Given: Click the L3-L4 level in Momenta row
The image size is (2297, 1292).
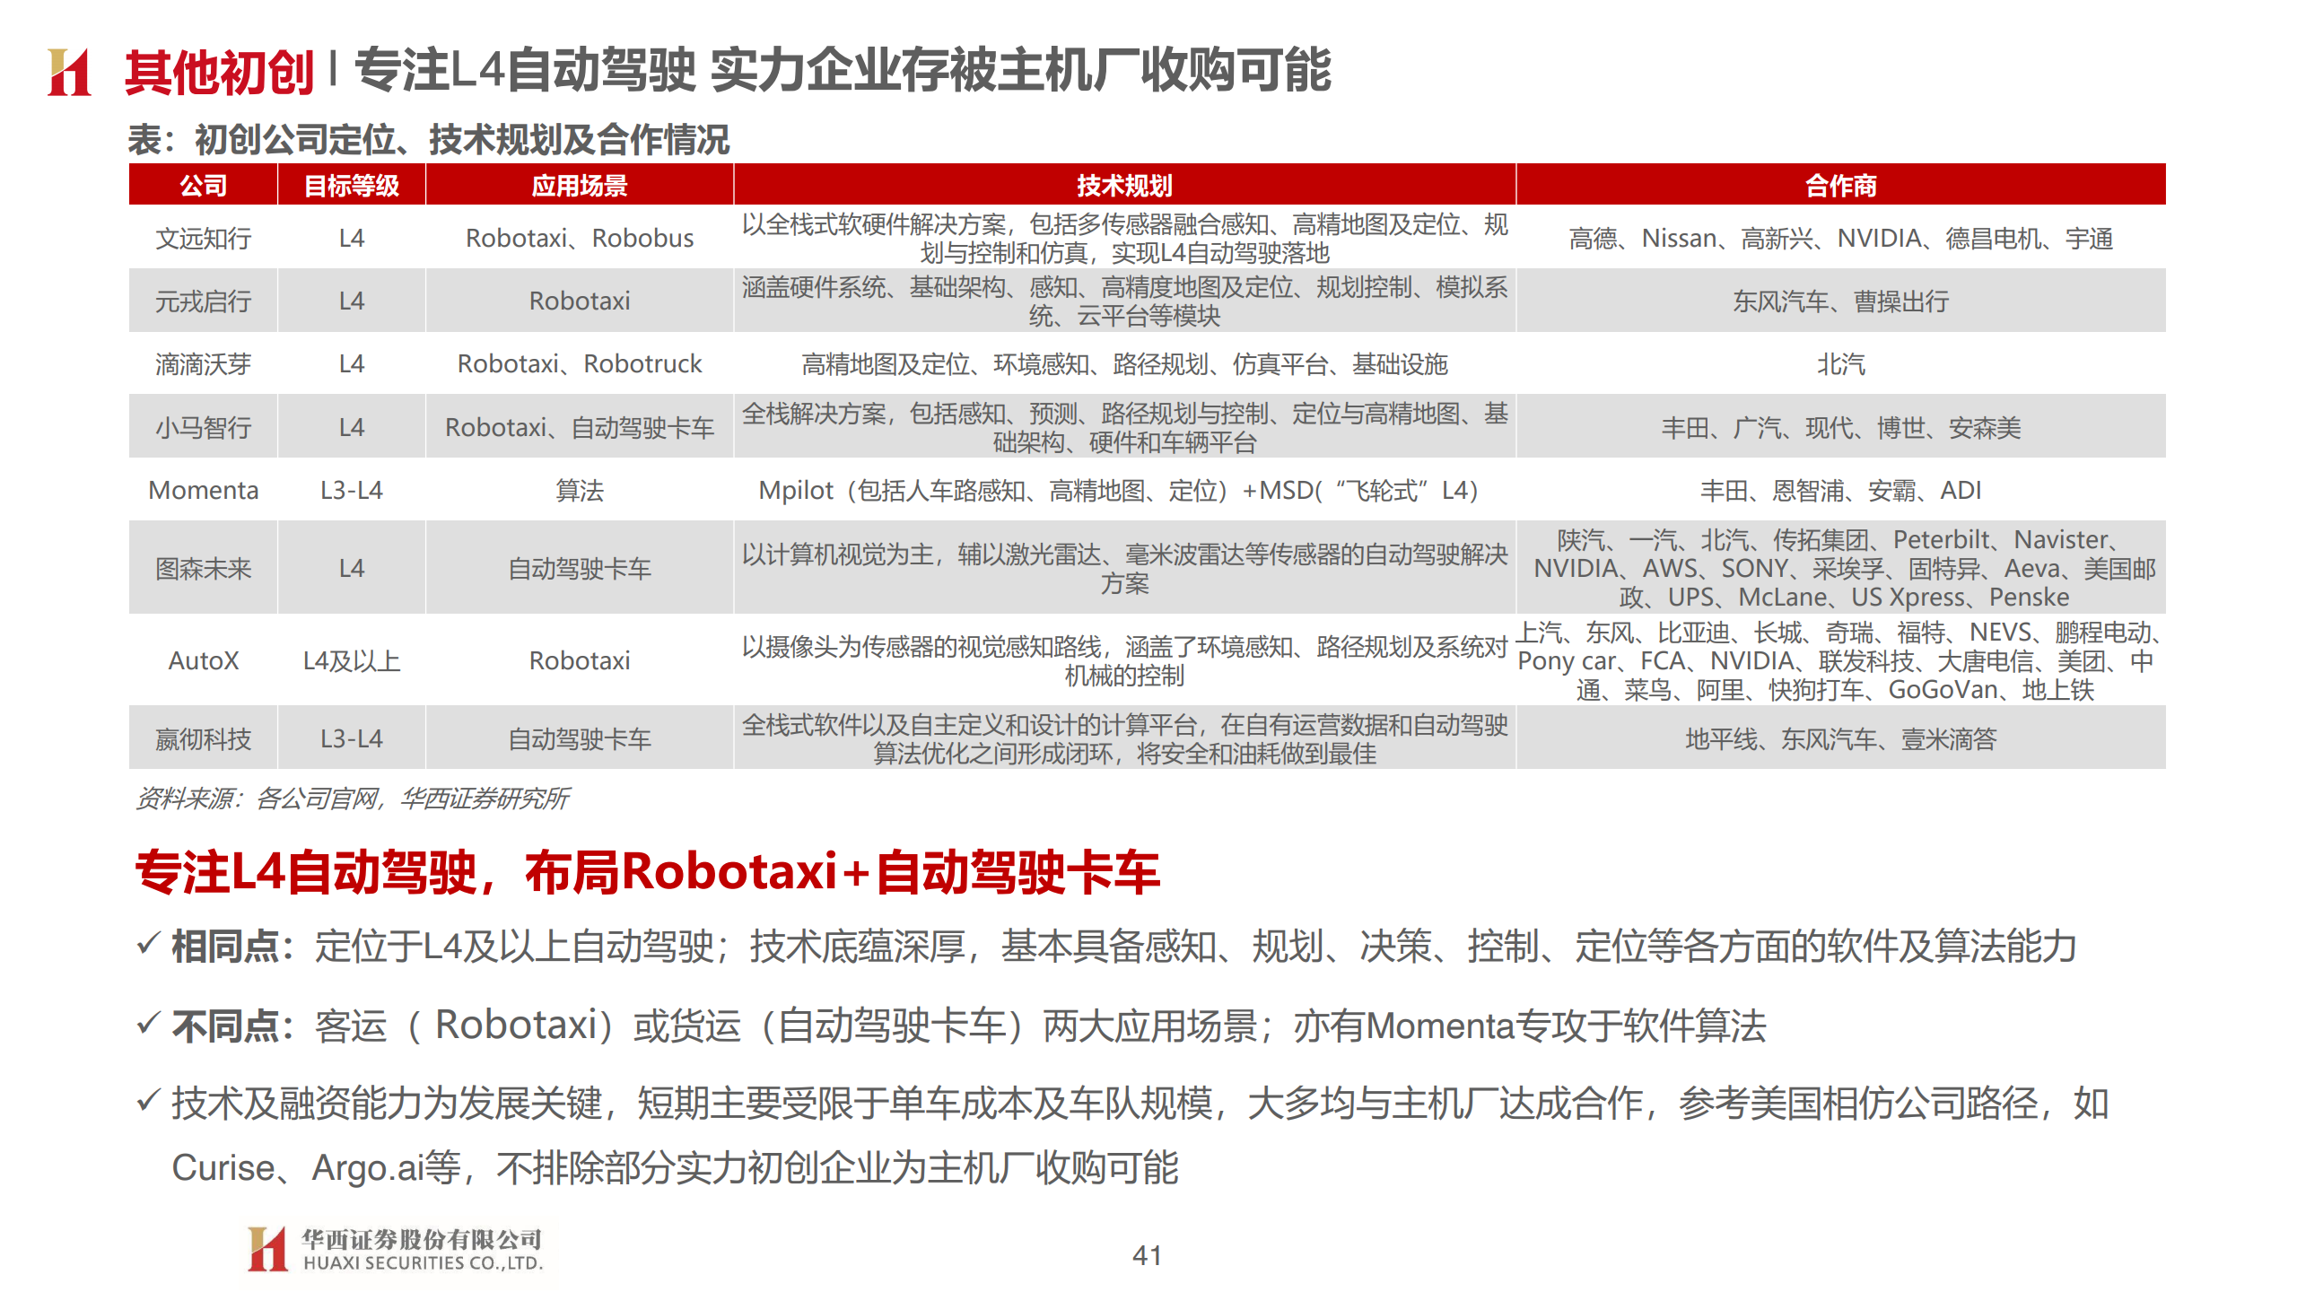Looking at the screenshot, I should [x=351, y=490].
